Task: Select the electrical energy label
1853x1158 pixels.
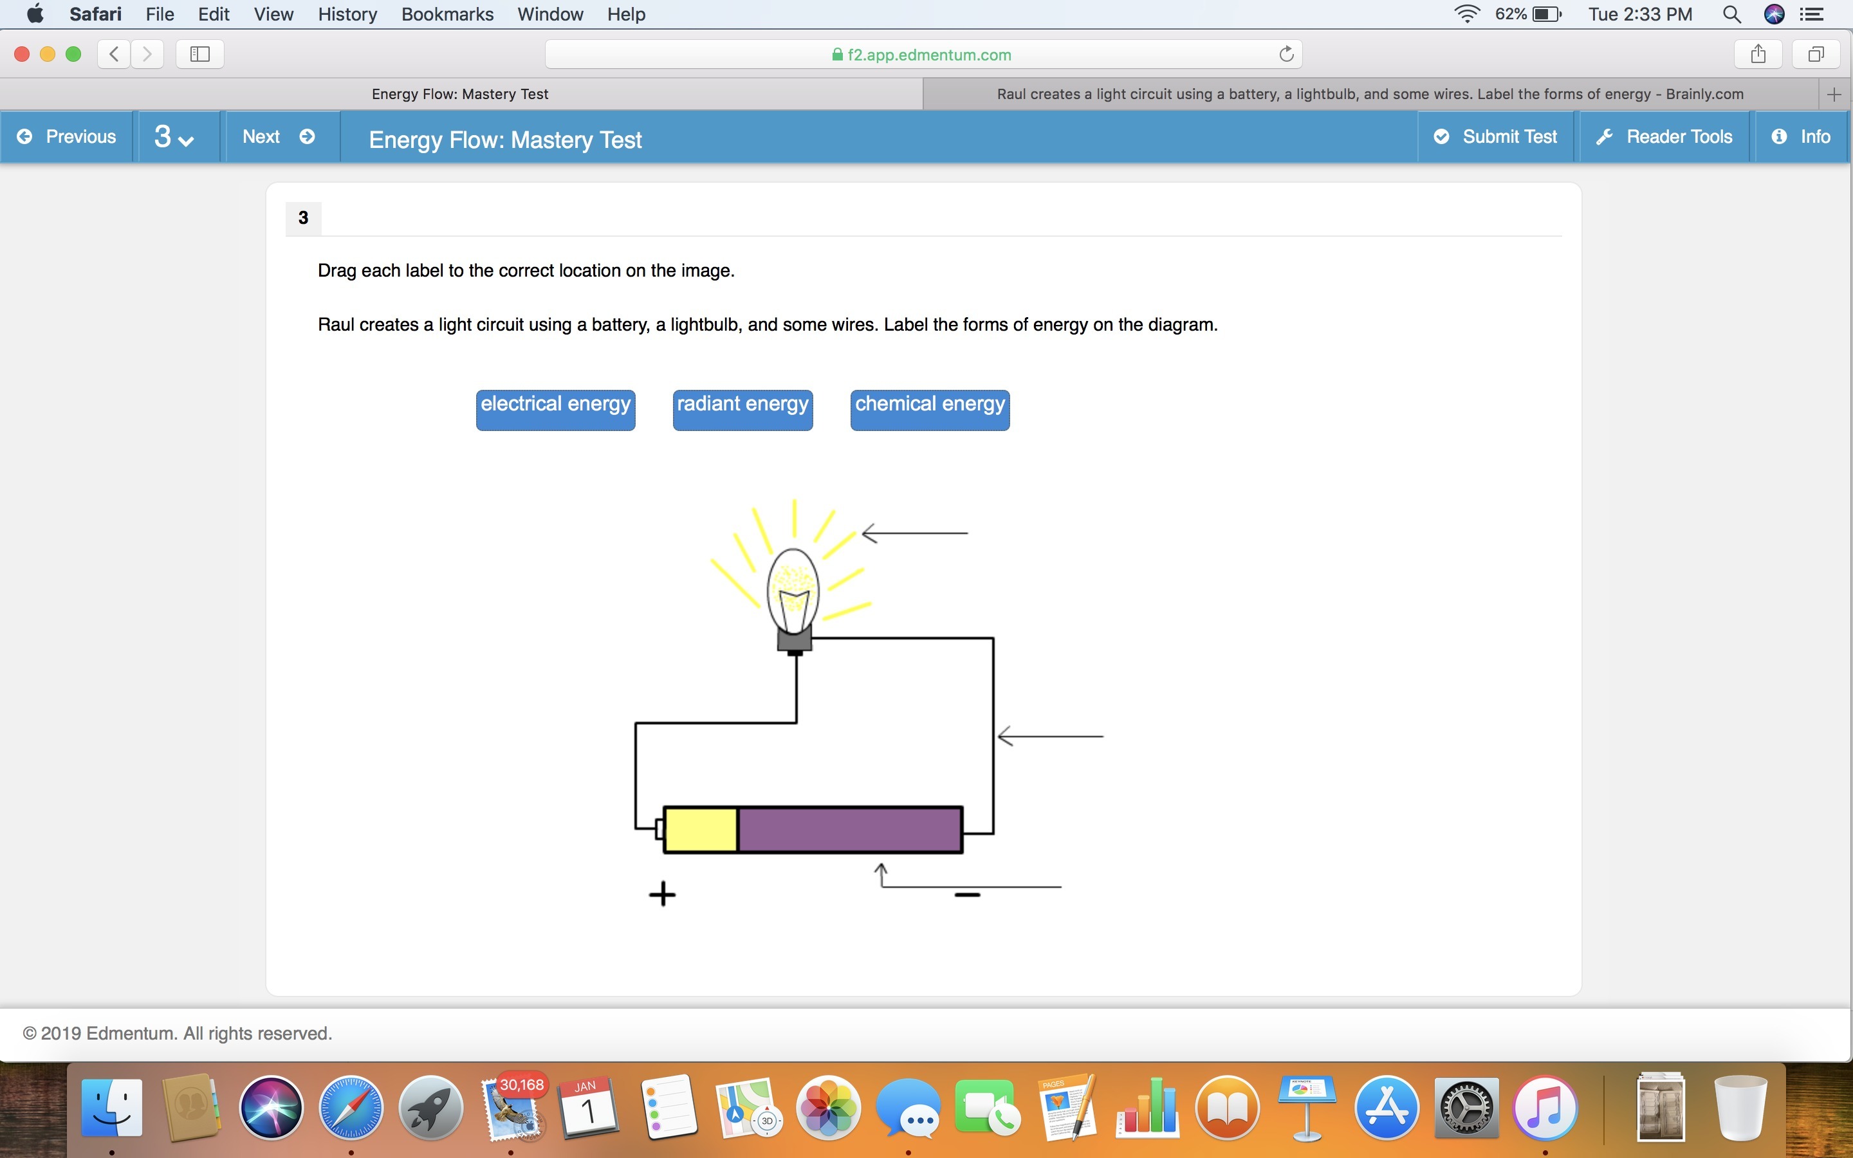Action: pos(555,410)
